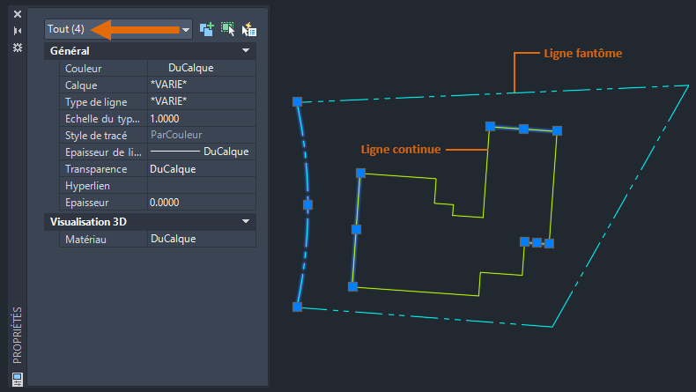Click the Select Objects icon
This screenshot has width=696, height=392.
click(x=227, y=29)
